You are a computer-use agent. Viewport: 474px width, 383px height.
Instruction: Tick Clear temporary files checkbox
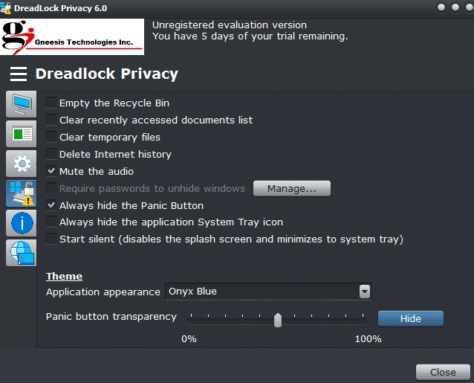51,137
